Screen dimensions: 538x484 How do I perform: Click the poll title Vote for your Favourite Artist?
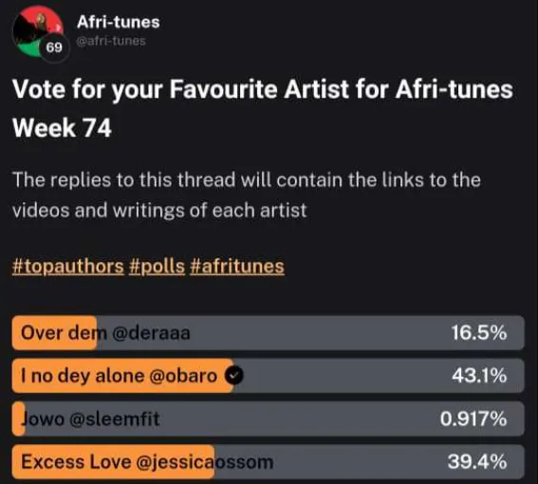point(263,108)
